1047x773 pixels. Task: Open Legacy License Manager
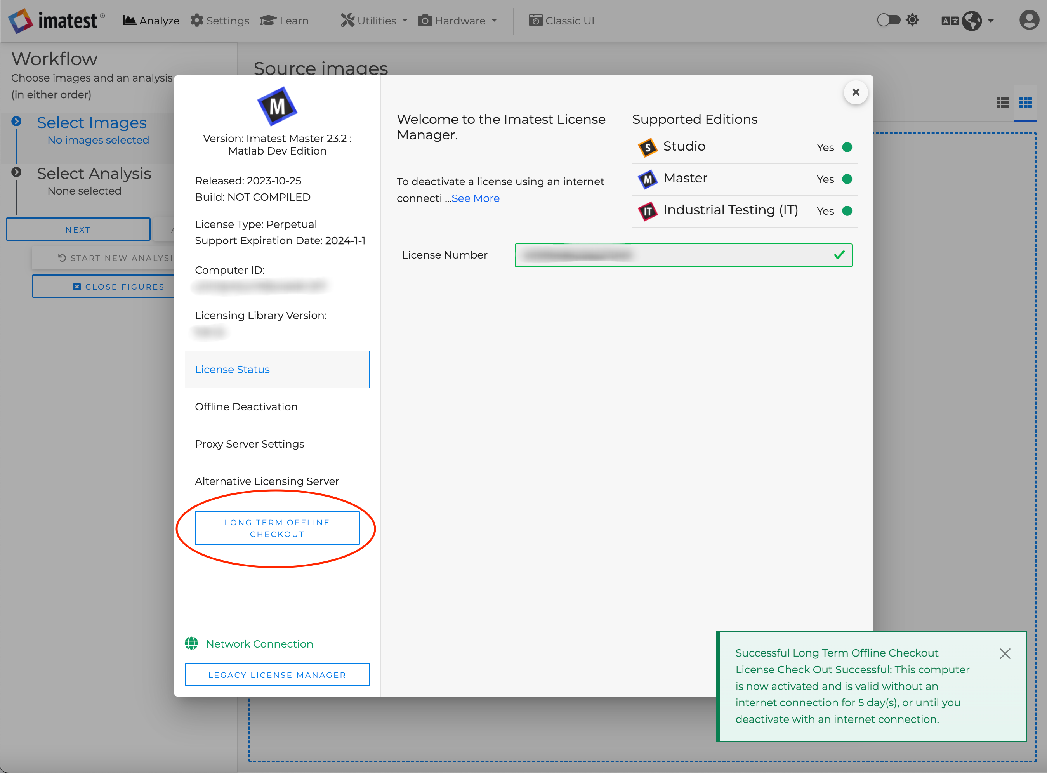tap(278, 675)
